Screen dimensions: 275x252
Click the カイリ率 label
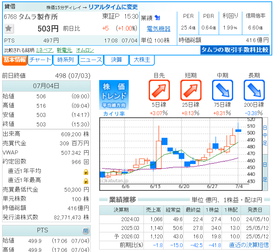coord(114,114)
